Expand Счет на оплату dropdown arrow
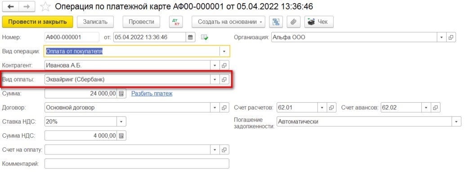The height and width of the screenshot is (172, 465). (215, 150)
